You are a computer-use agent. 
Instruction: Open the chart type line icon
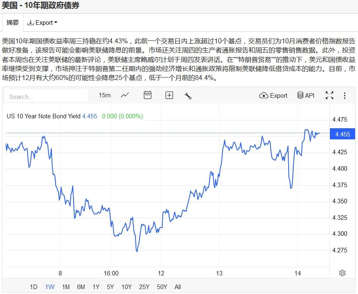[x=125, y=95]
